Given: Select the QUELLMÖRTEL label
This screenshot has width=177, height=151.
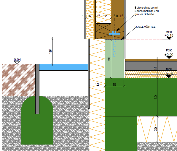Looking at the screenshot, I should (145, 27).
